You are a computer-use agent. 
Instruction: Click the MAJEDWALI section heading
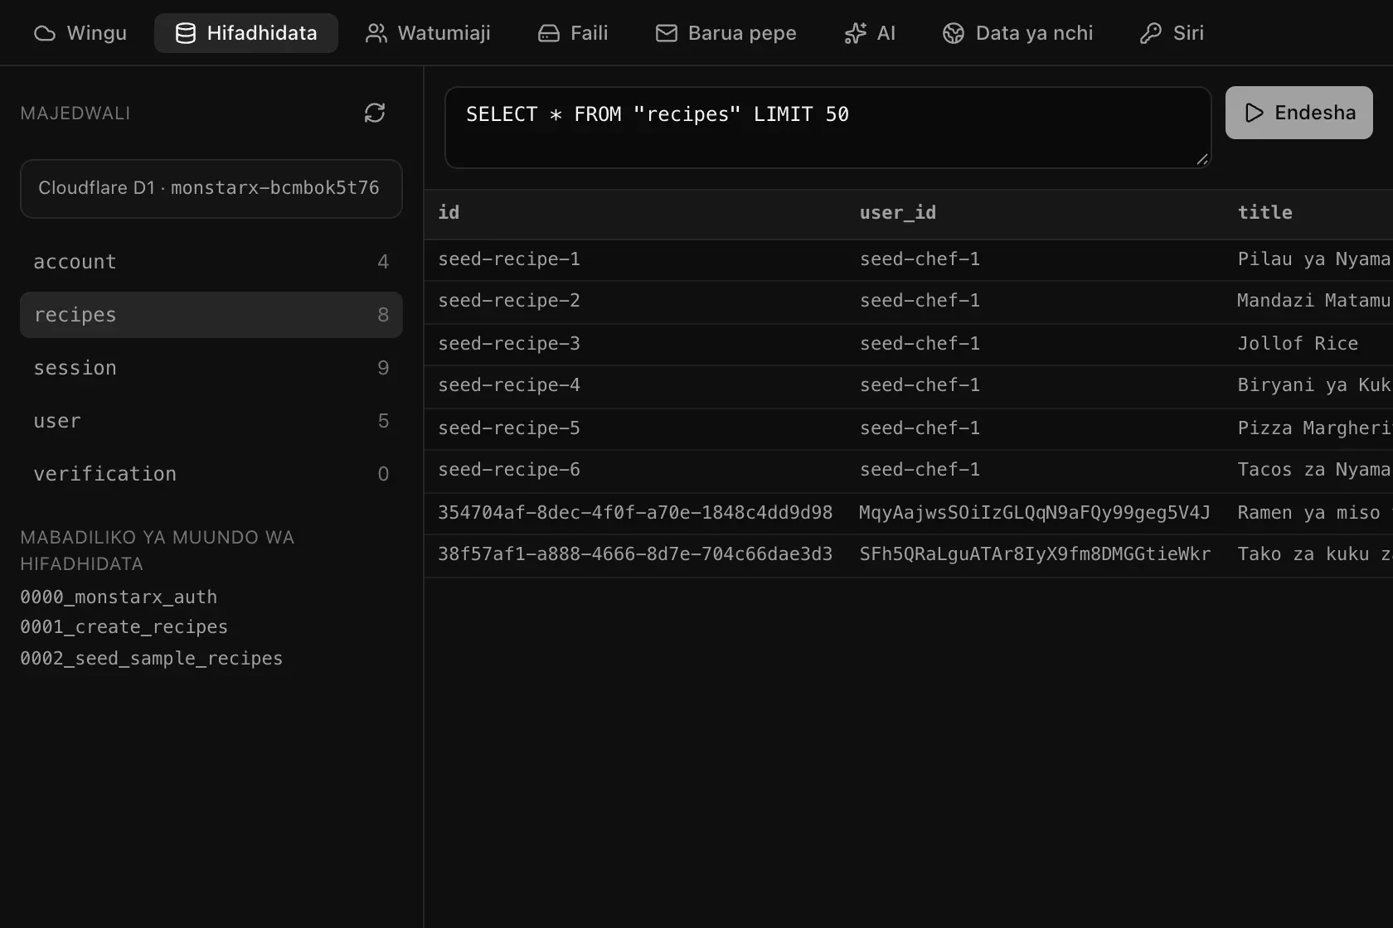pos(75,114)
